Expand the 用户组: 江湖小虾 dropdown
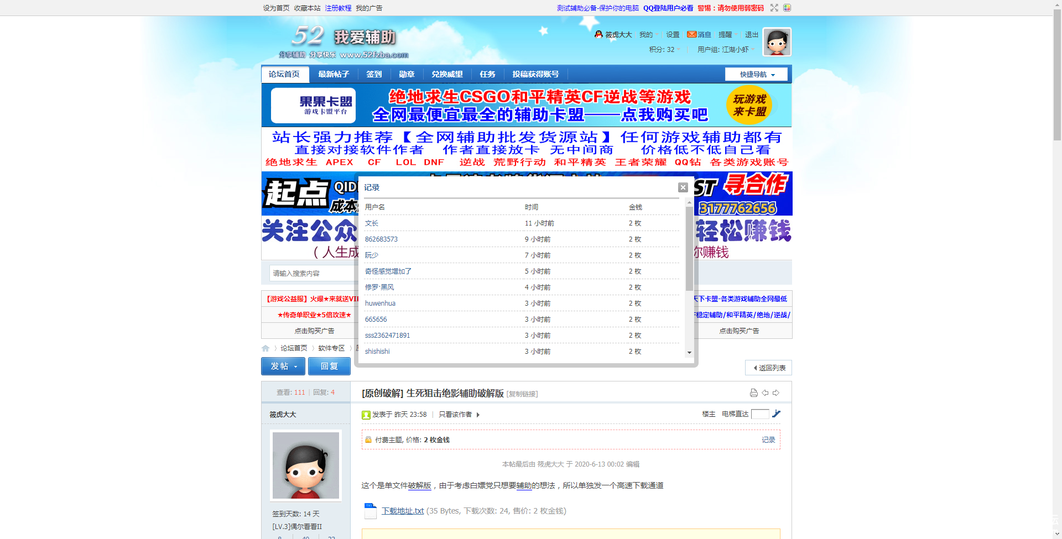Screen dimensions: 1062x539 [726, 49]
